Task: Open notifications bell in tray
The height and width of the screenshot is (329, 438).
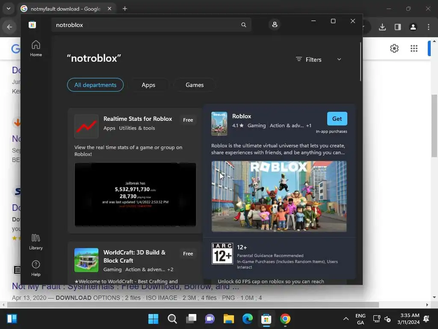Action: (x=426, y=319)
